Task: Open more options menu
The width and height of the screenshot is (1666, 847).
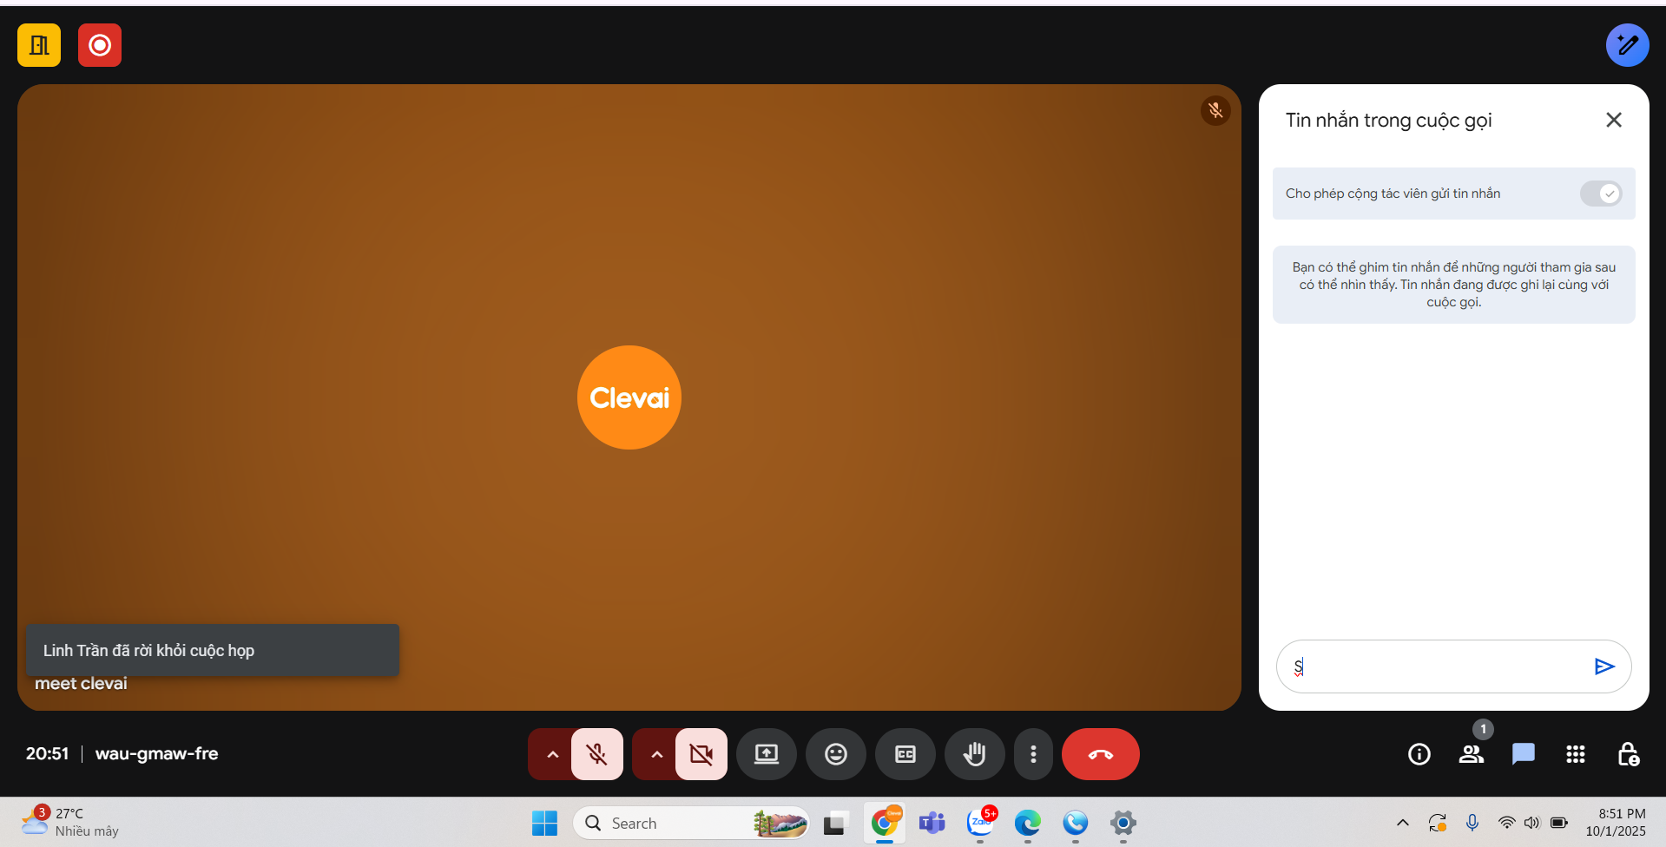Action: (1033, 754)
